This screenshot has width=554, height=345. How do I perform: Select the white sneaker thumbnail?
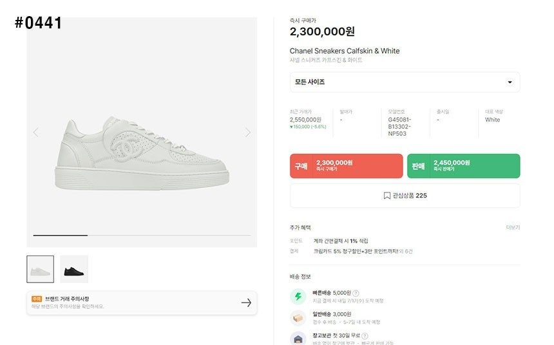coord(40,269)
